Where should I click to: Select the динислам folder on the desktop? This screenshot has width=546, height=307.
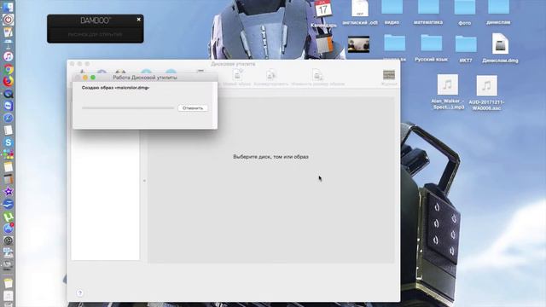coord(498,13)
